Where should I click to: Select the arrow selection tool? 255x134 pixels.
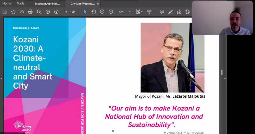pyautogui.click(x=85, y=12)
